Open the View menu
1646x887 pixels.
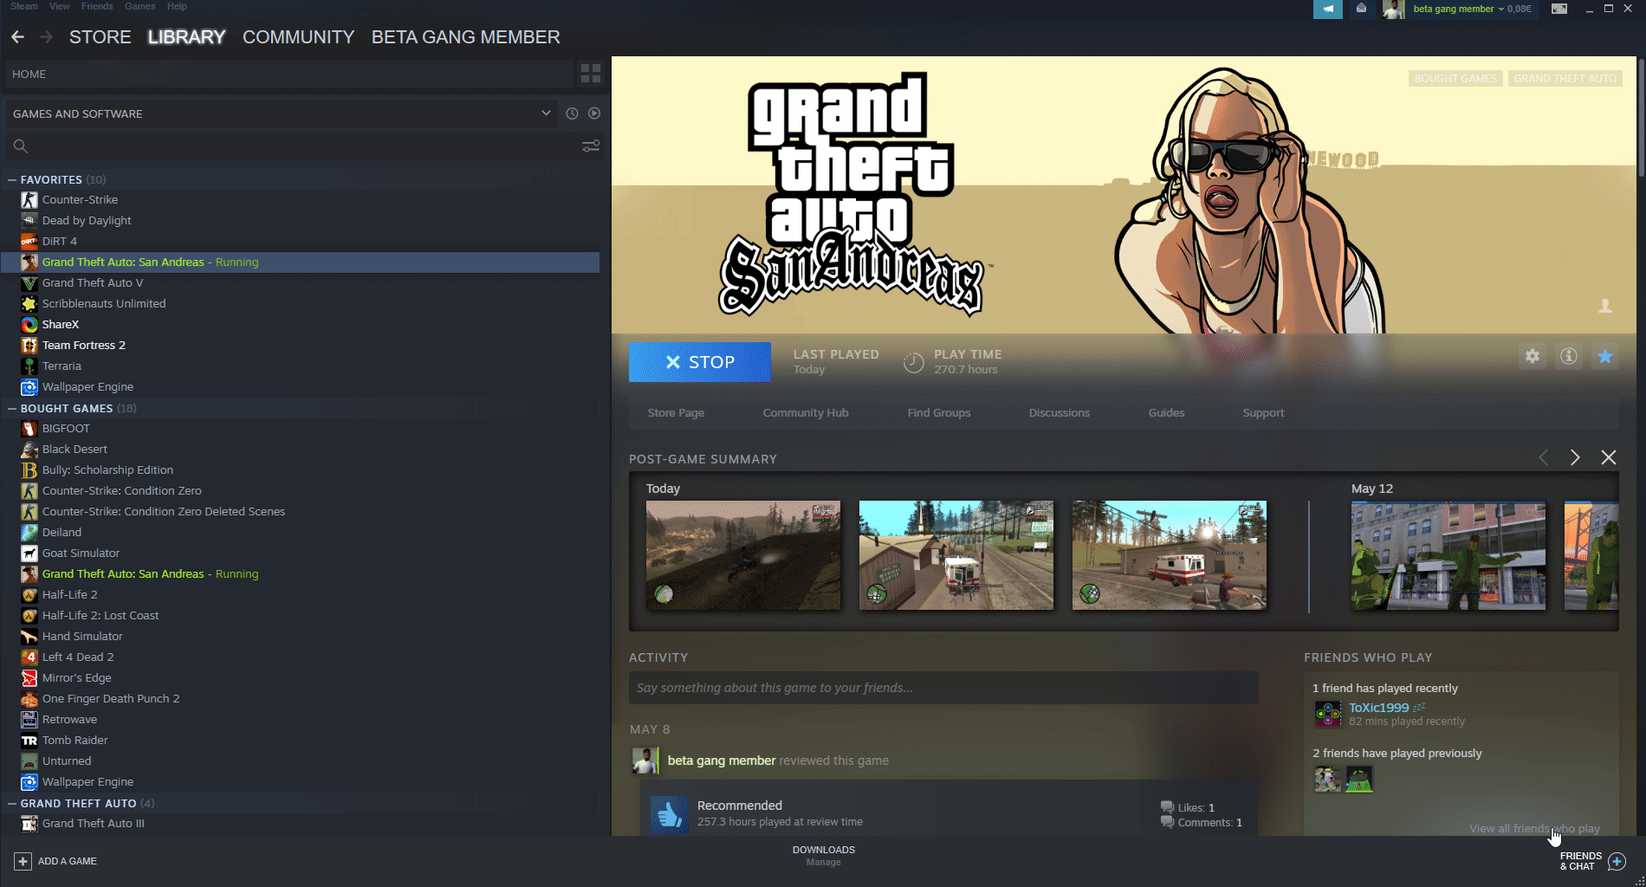click(x=60, y=6)
